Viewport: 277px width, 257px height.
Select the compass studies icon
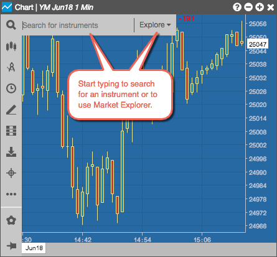11,67
